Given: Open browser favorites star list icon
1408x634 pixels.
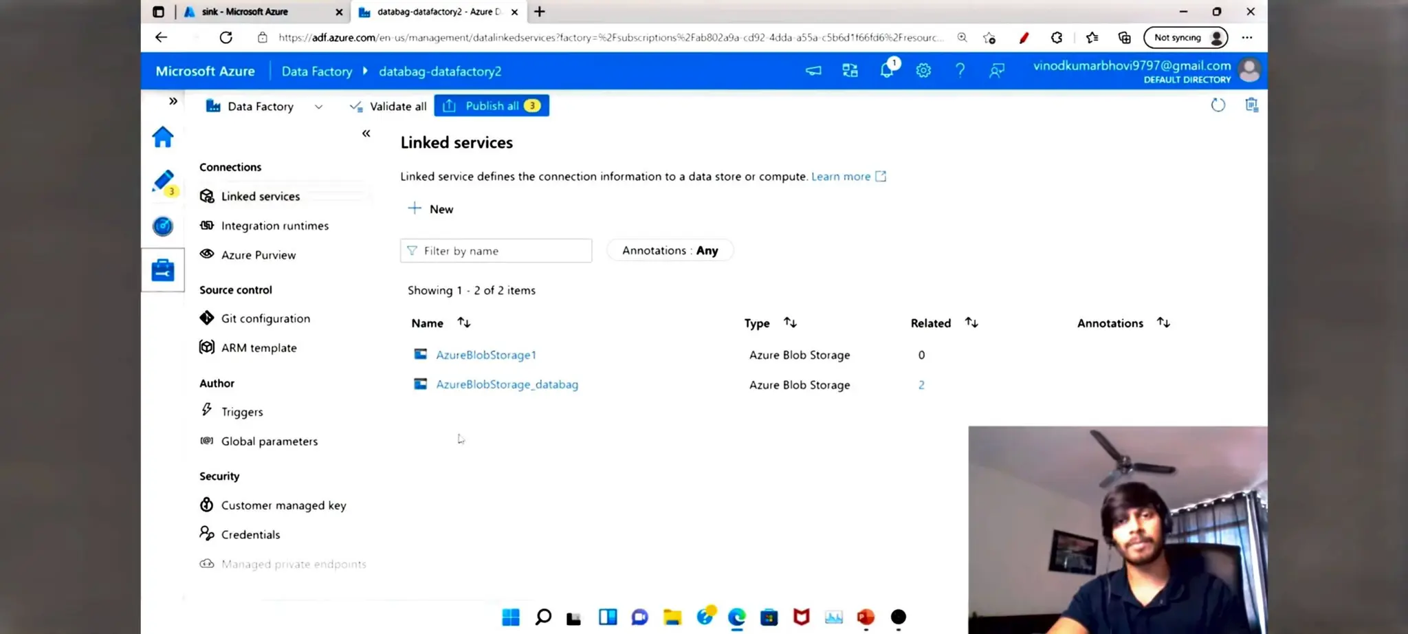Looking at the screenshot, I should point(1092,38).
